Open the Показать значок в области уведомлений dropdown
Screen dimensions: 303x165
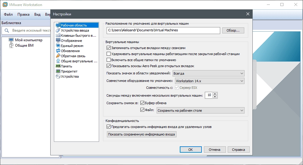pos(208,73)
